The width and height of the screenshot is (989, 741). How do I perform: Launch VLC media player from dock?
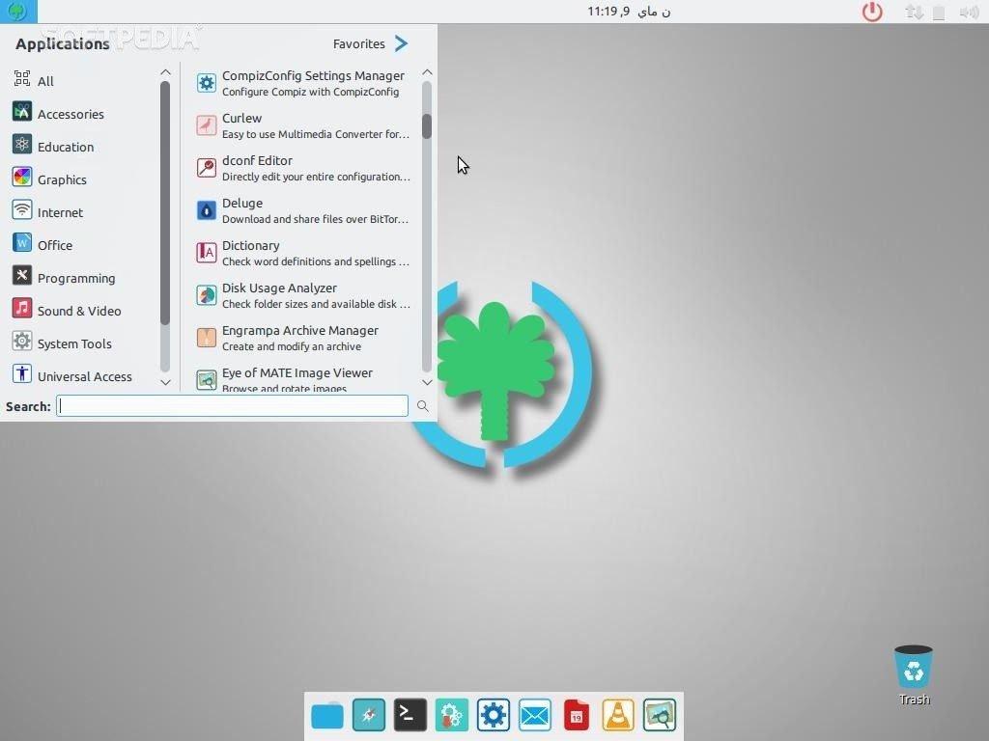(x=618, y=715)
